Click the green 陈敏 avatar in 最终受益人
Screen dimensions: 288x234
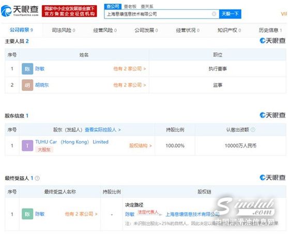click(x=27, y=214)
